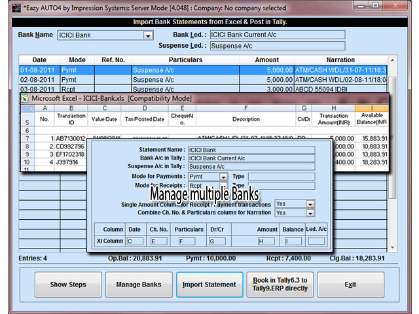Click the Excel cell AB7130012
419x314 pixels.
pyautogui.click(x=71, y=139)
